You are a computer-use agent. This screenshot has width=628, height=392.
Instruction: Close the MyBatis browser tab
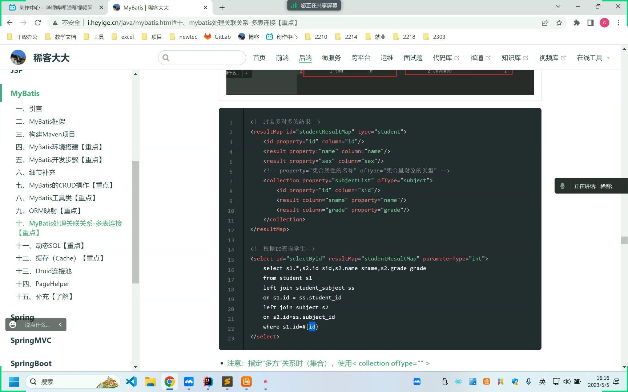pos(205,7)
